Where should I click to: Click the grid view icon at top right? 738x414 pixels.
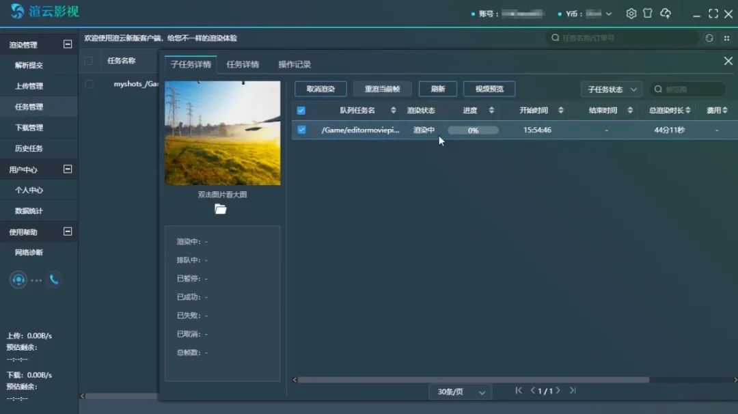pyautogui.click(x=726, y=38)
